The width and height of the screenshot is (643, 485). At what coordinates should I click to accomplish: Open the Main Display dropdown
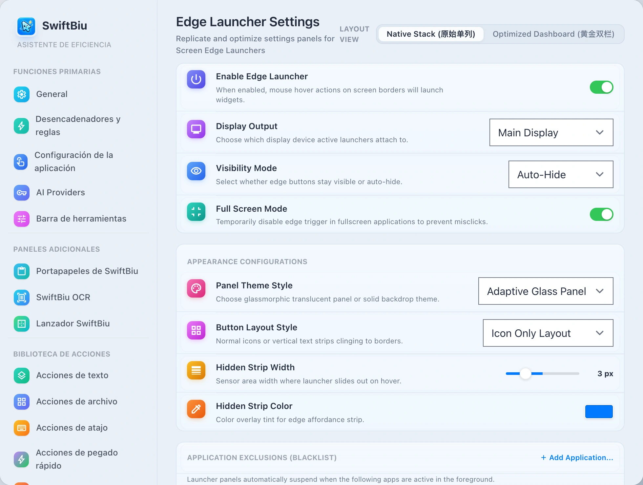click(x=551, y=132)
